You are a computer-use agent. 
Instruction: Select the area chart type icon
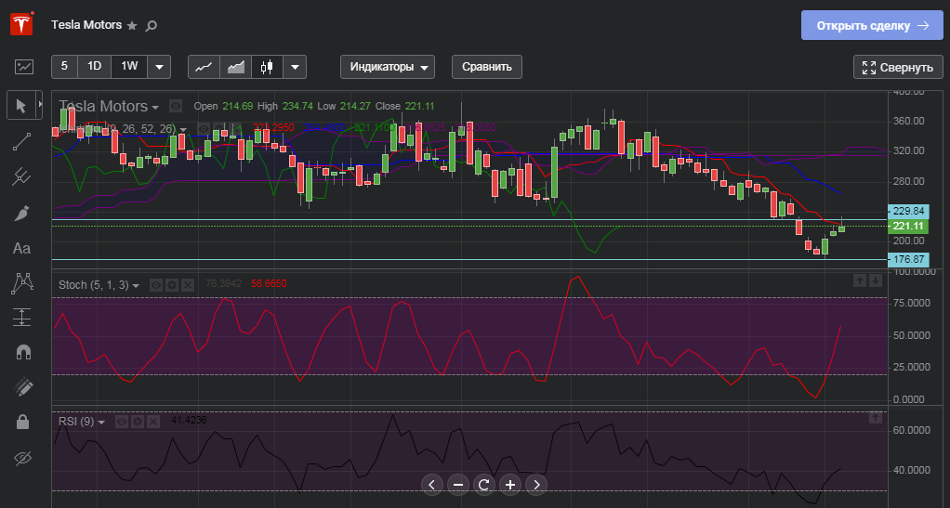point(236,67)
